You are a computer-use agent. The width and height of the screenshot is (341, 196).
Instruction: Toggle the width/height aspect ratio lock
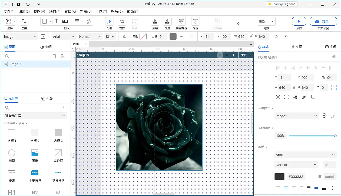click(x=294, y=87)
